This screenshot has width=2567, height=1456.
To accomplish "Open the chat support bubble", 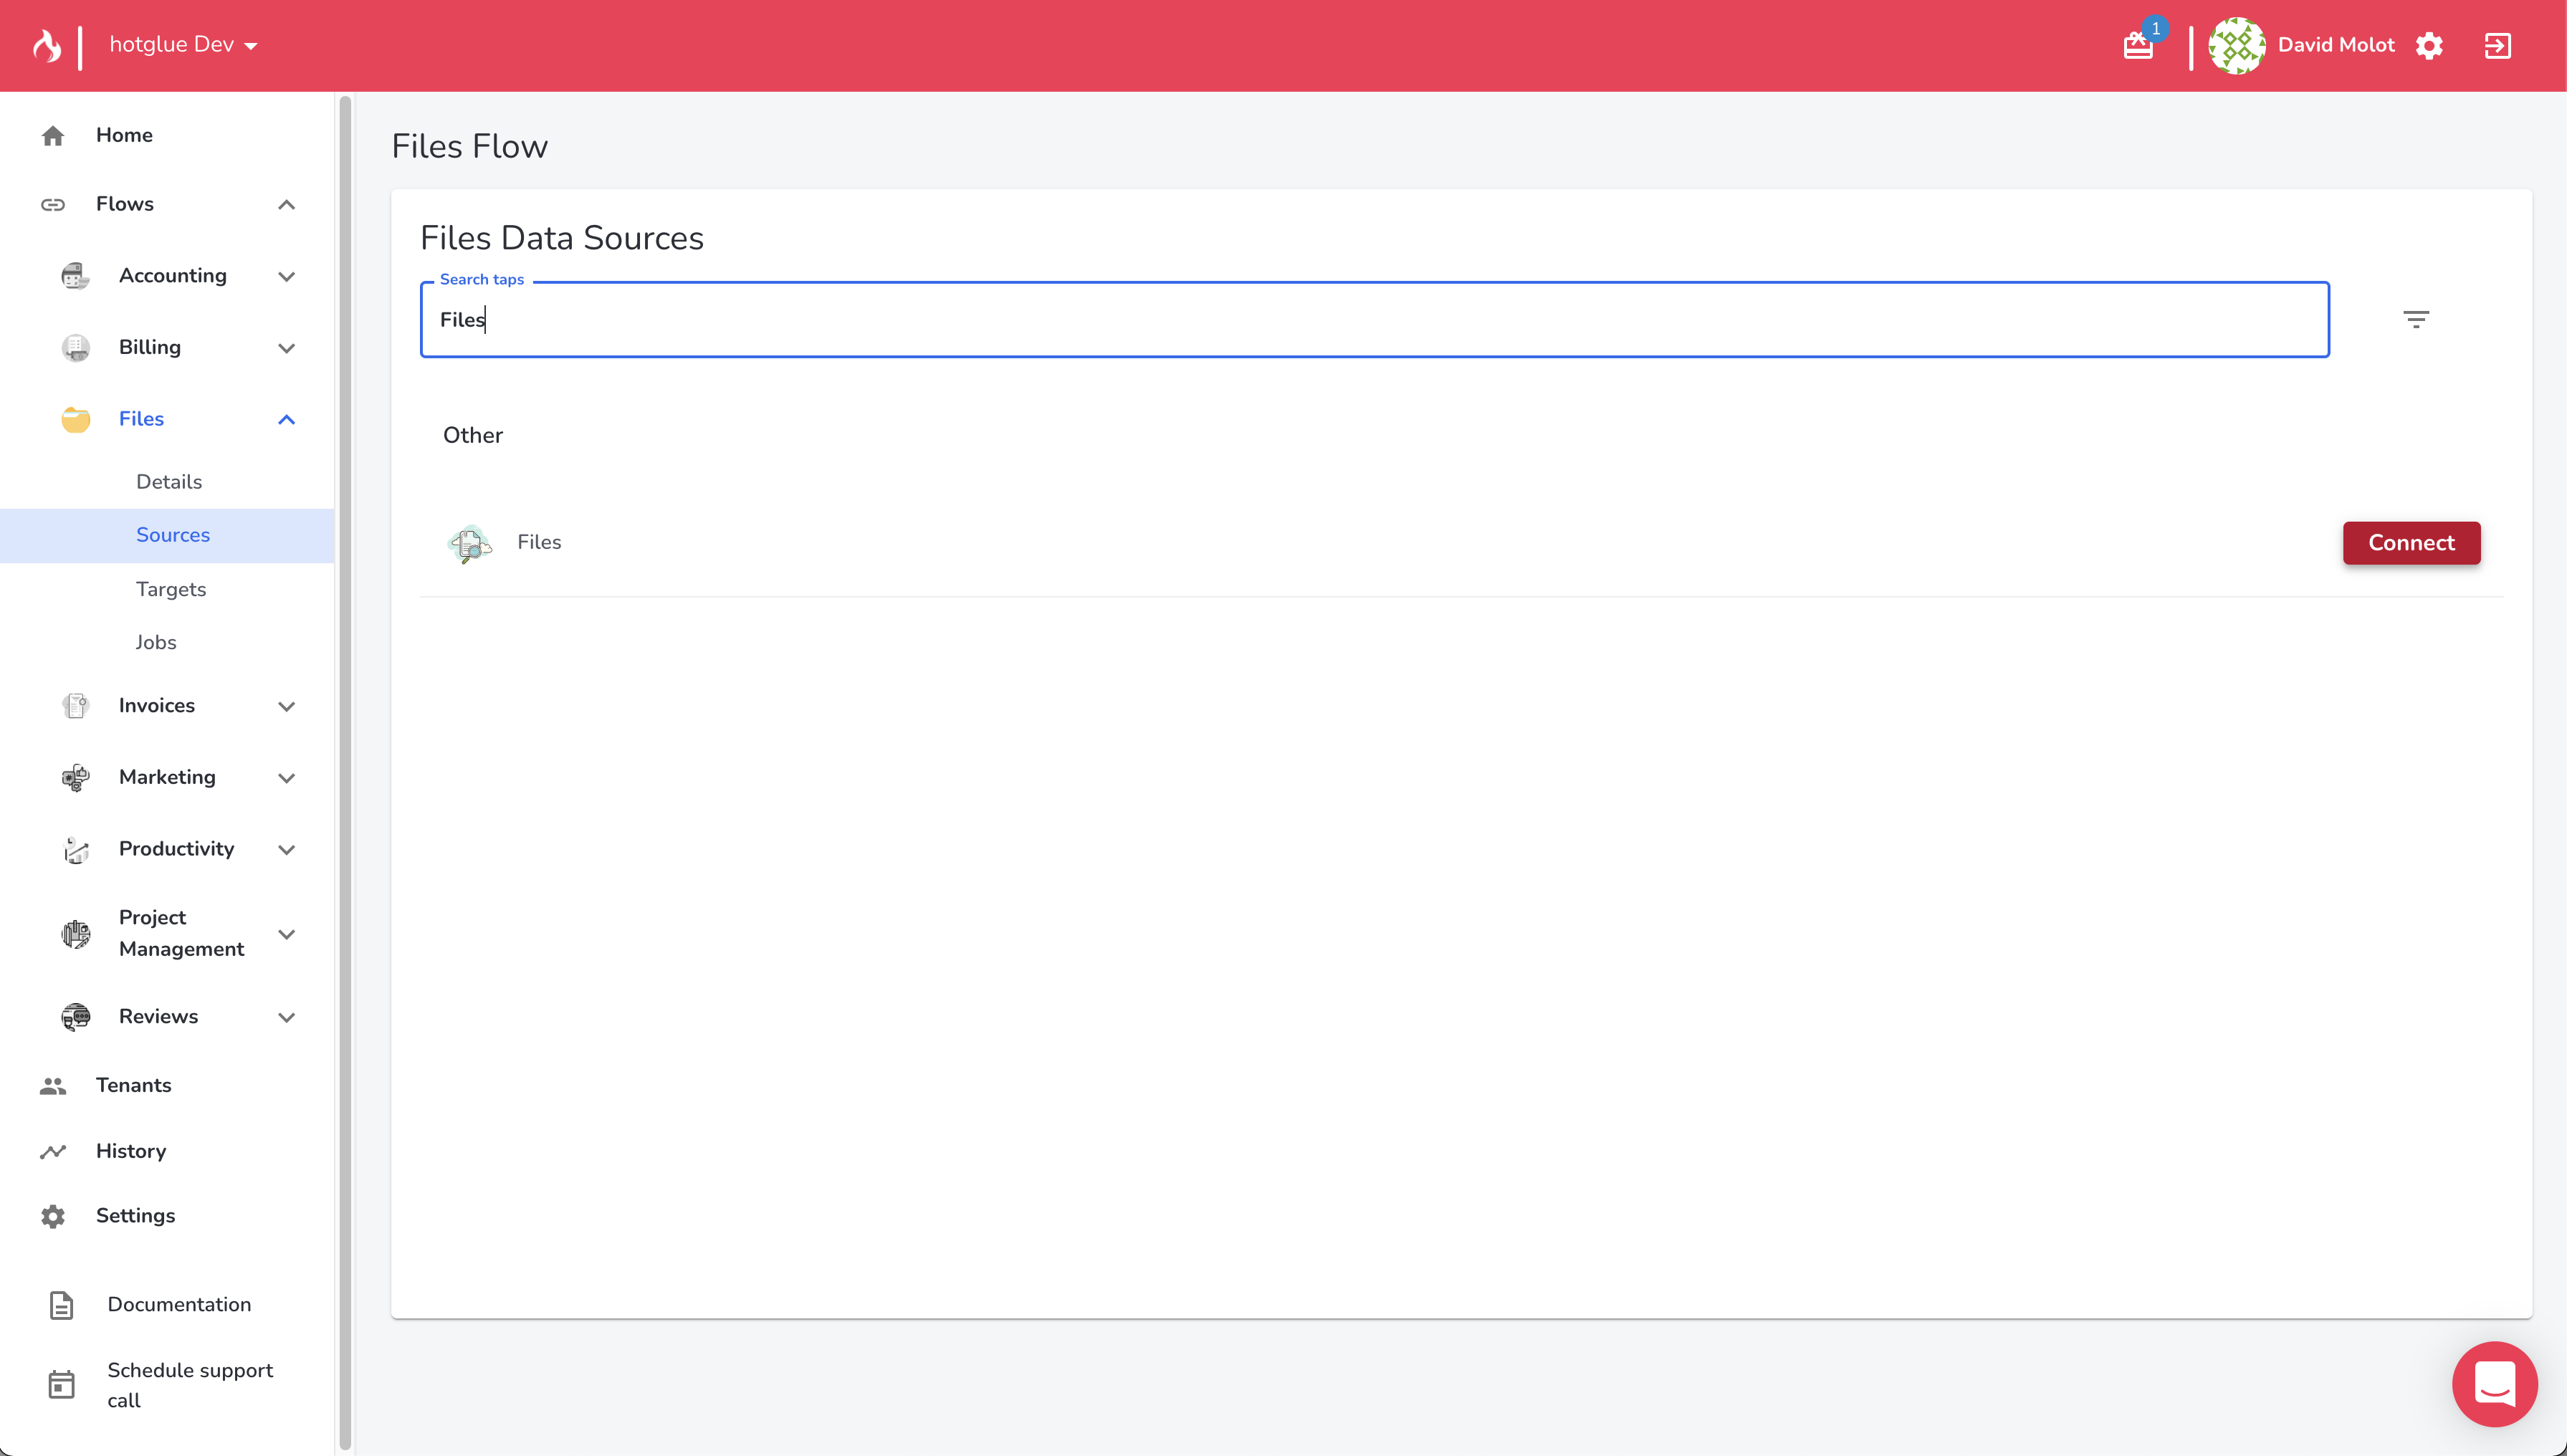I will (2494, 1384).
